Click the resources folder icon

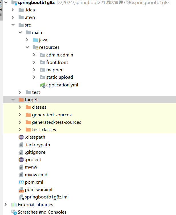pyautogui.click(x=35, y=47)
